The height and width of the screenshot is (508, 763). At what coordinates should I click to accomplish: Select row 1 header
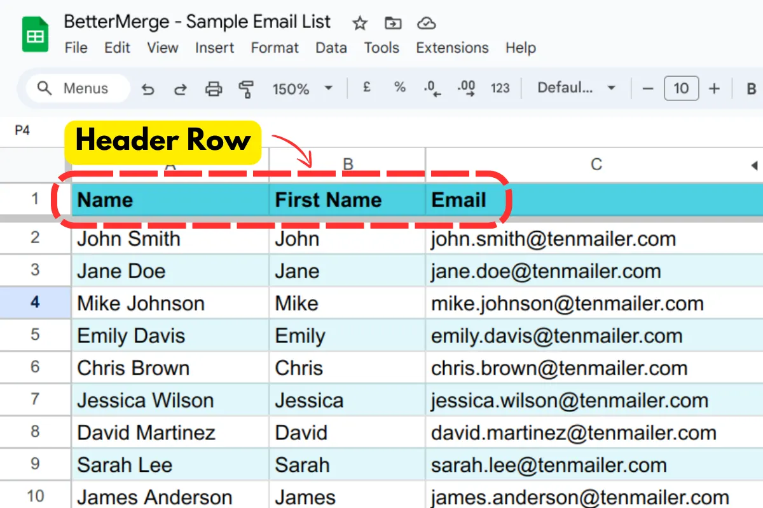pos(36,199)
